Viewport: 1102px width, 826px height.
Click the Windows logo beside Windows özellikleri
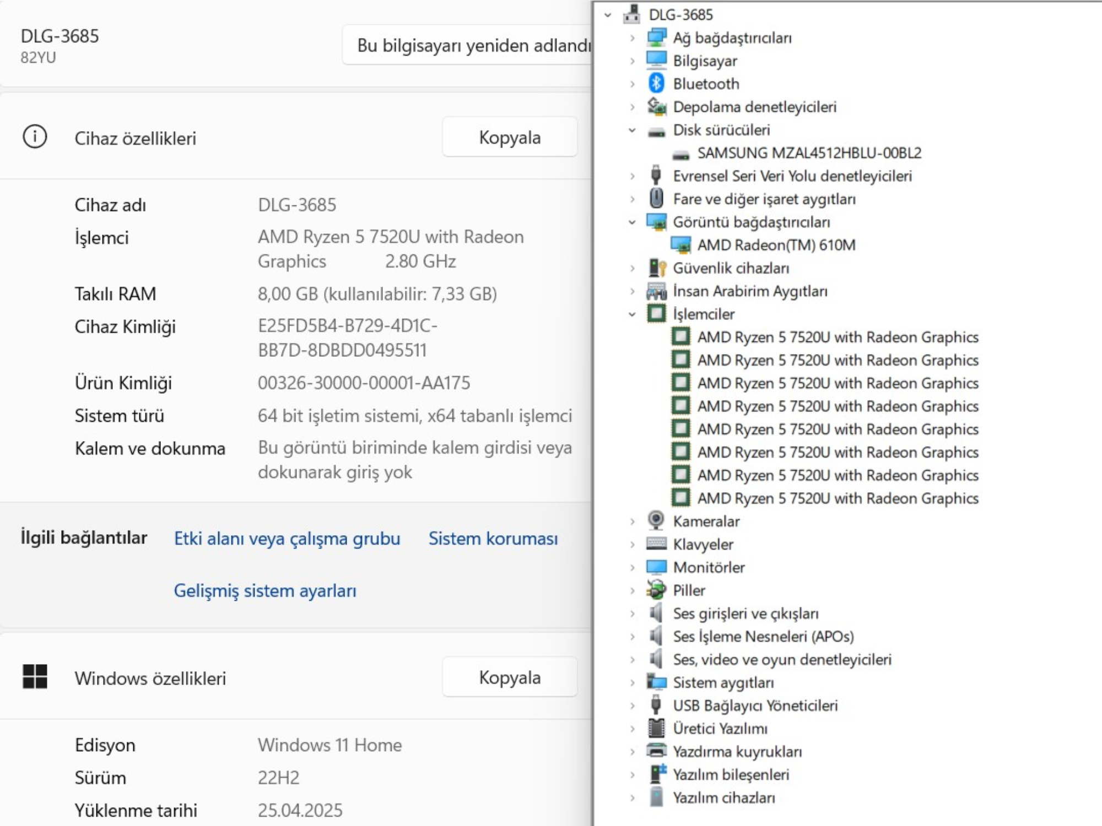(35, 677)
